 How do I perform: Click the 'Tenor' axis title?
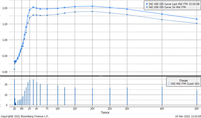pyautogui.click(x=105, y=112)
